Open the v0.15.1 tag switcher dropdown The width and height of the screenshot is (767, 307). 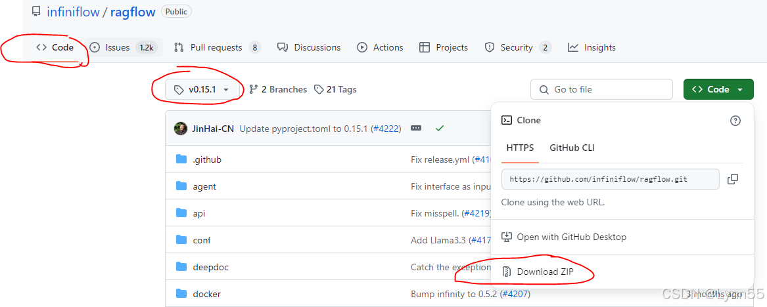pyautogui.click(x=202, y=90)
